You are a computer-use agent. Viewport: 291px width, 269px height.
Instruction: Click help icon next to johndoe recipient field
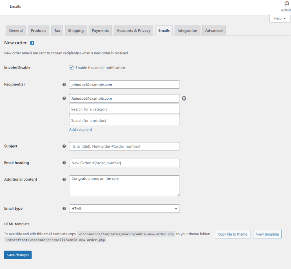(x=64, y=84)
